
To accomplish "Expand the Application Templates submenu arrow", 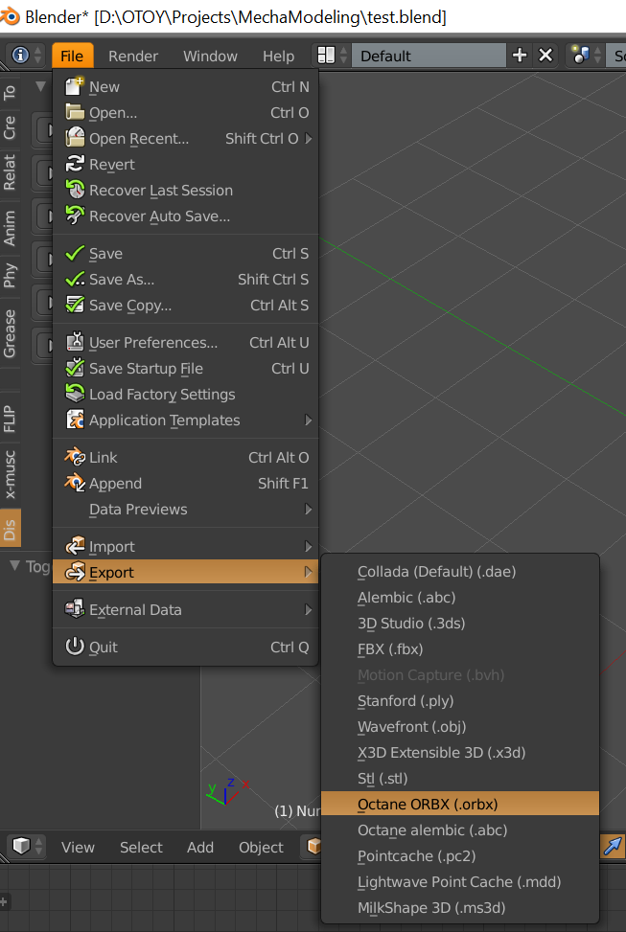I will pos(309,421).
